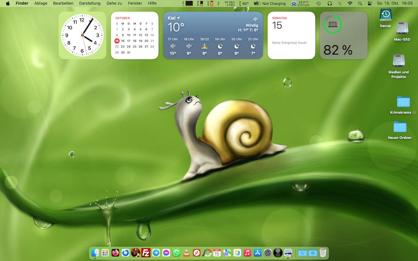This screenshot has height=261, width=418.
Task: Open Firefox from the Dock
Action: (x=116, y=253)
